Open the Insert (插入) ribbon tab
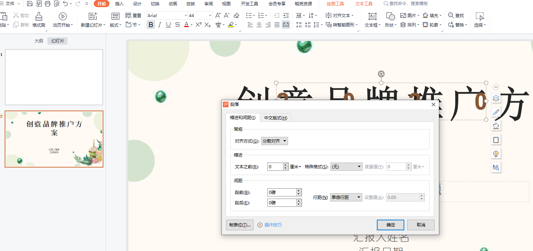 tap(119, 4)
